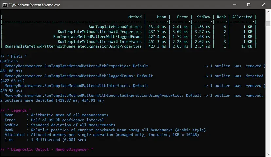Click RunTemplateMethodPatternWithProperties in the table

point(99,32)
